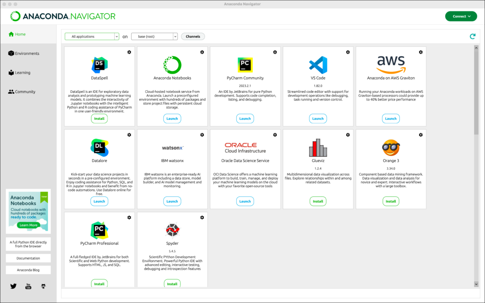Open full Python IDE in browser link

point(28,244)
